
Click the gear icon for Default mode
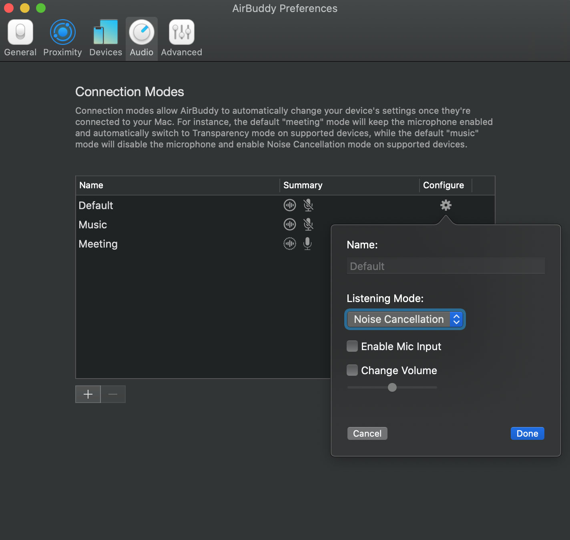(x=446, y=205)
